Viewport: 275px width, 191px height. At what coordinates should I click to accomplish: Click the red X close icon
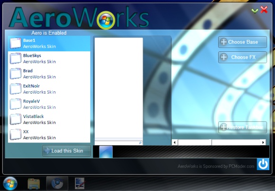[x=264, y=10]
